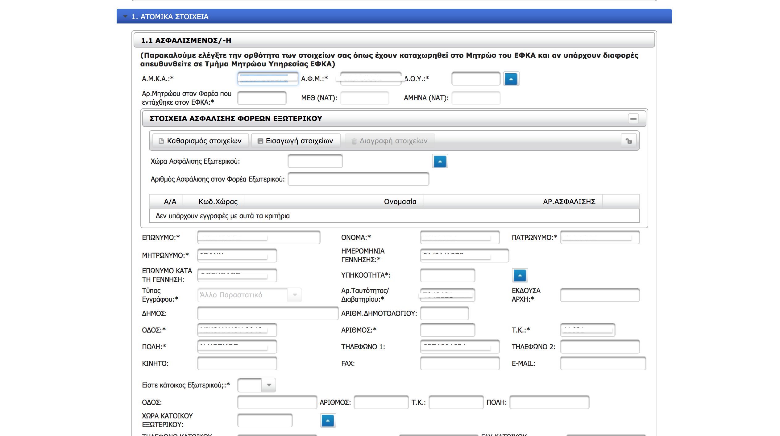780x436 pixels.
Task: Click the Α/Α column header
Action: pyautogui.click(x=170, y=202)
